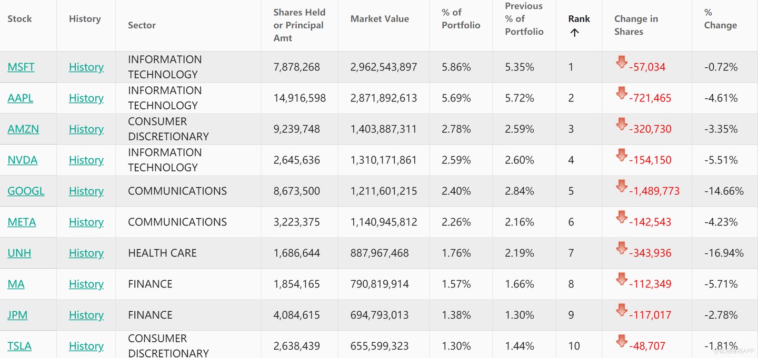Open the MSFT stock link

click(x=21, y=67)
